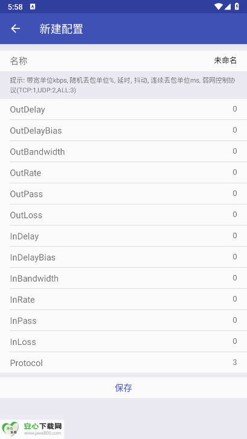Screen dimensions: 247x439
Task: Tap the battery status icon
Action: click(x=237, y=7)
